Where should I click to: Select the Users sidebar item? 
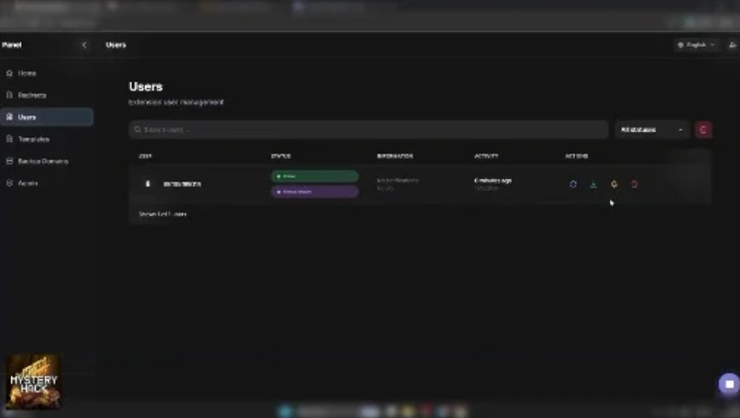click(x=47, y=117)
